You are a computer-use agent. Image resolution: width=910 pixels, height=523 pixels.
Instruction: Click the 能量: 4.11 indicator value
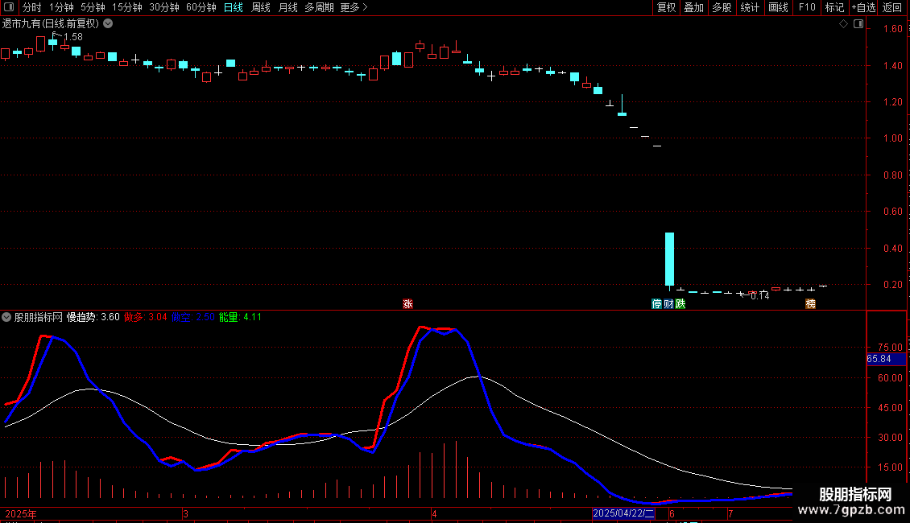coord(240,317)
